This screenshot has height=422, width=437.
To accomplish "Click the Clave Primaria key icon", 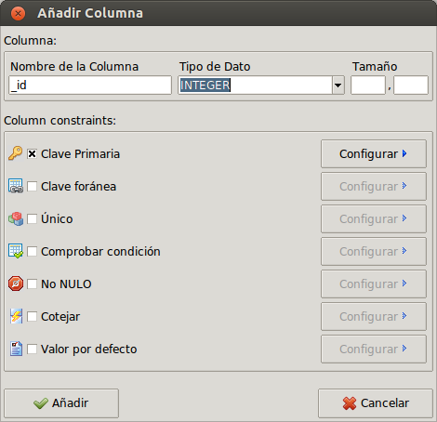I will point(16,153).
